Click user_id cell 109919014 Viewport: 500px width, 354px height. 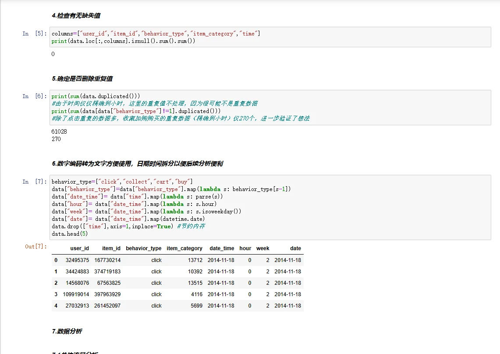pos(76,294)
